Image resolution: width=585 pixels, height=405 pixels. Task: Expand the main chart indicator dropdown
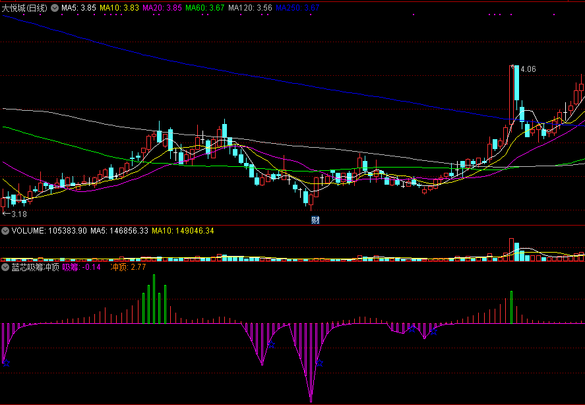(x=55, y=8)
